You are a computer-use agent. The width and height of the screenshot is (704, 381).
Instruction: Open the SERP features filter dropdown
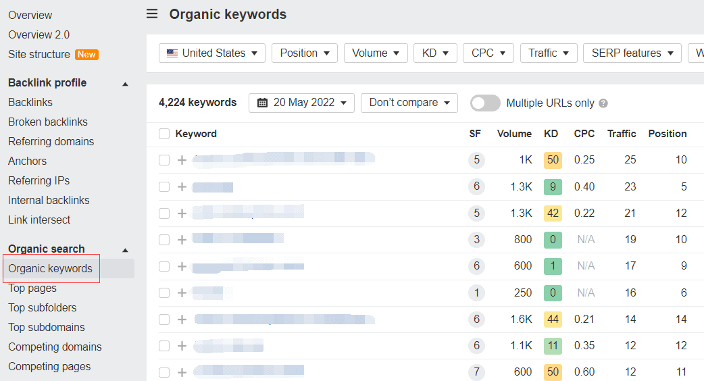click(x=632, y=53)
